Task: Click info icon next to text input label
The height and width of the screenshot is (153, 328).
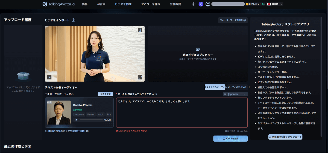Action: pos(156,94)
